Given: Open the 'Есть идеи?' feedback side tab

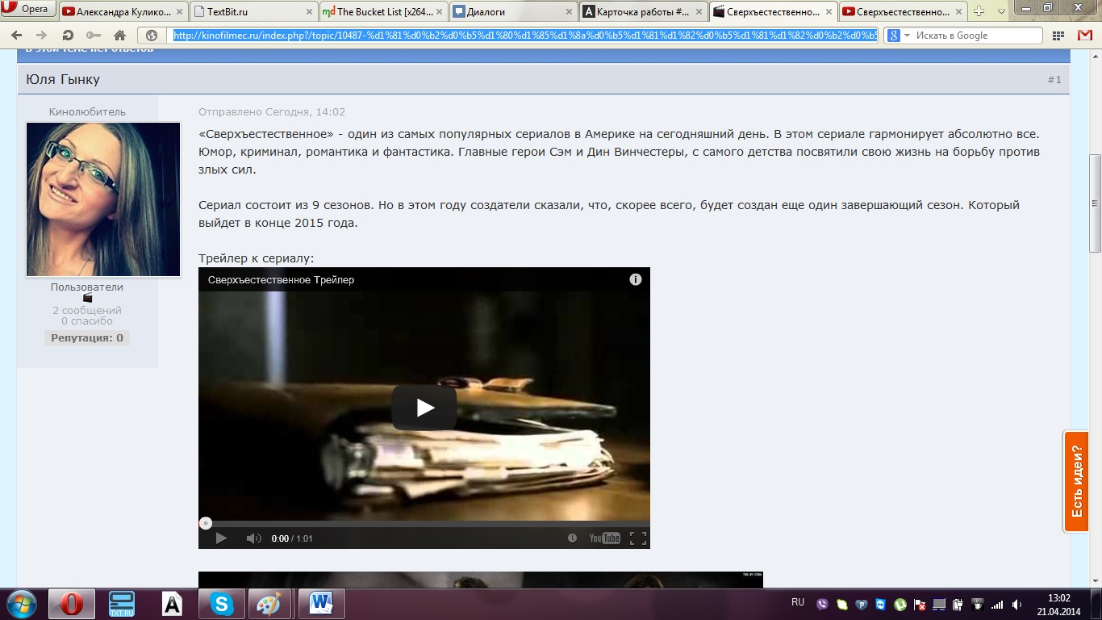Looking at the screenshot, I should click(1076, 482).
